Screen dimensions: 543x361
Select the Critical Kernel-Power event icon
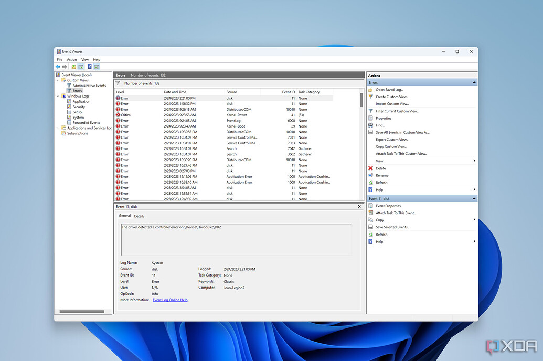click(118, 115)
